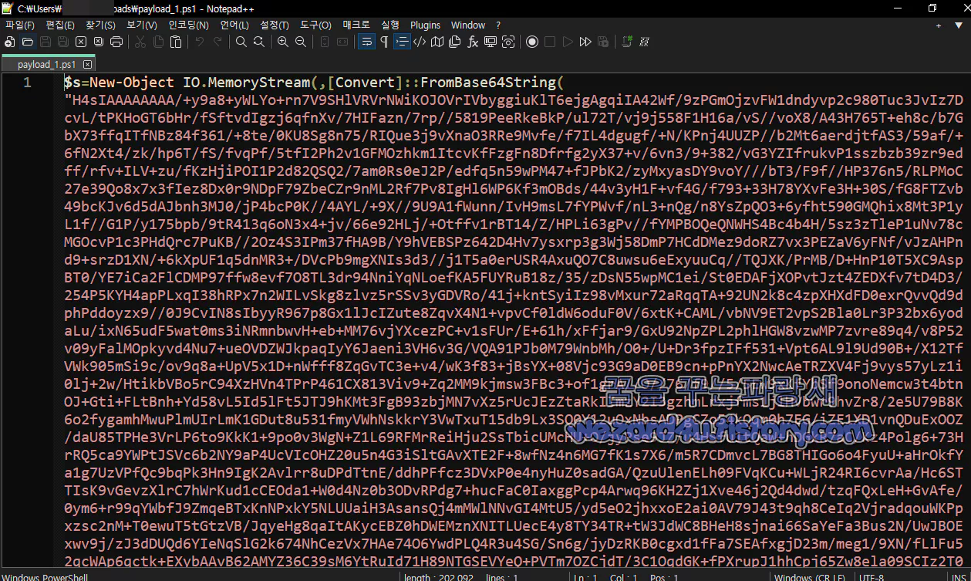Open the 언어(L) menu
971x581 pixels.
(x=234, y=25)
